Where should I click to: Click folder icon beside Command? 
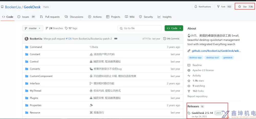[27, 47]
